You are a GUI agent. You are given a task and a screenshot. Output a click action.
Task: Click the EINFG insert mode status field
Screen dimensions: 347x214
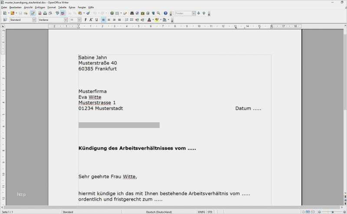(x=202, y=212)
